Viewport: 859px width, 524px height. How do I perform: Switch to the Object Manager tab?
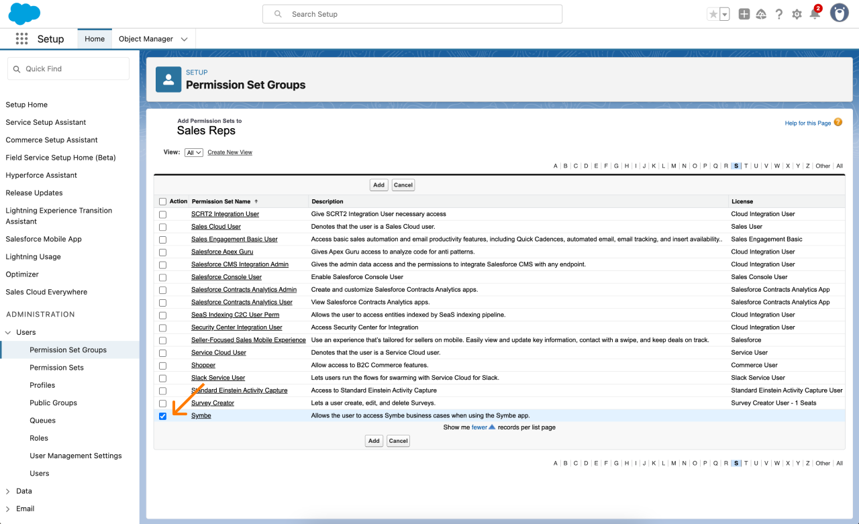click(x=146, y=39)
